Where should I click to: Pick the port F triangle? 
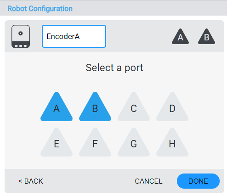(x=95, y=143)
